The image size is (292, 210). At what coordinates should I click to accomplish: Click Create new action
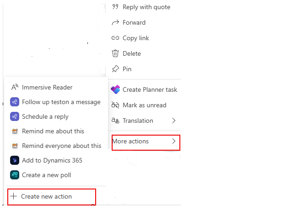point(52,197)
